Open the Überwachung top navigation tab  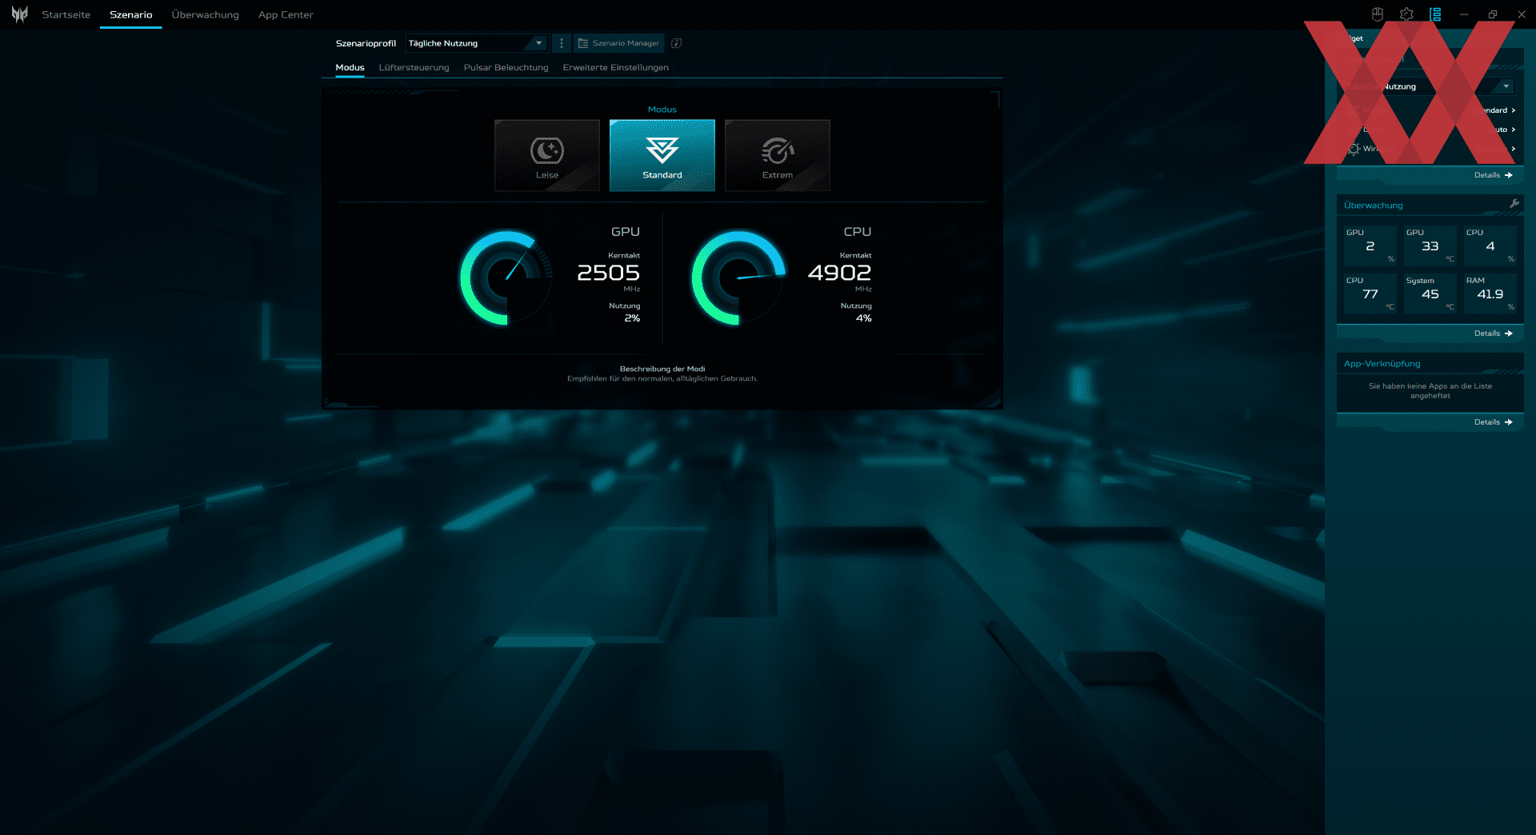[x=206, y=14]
